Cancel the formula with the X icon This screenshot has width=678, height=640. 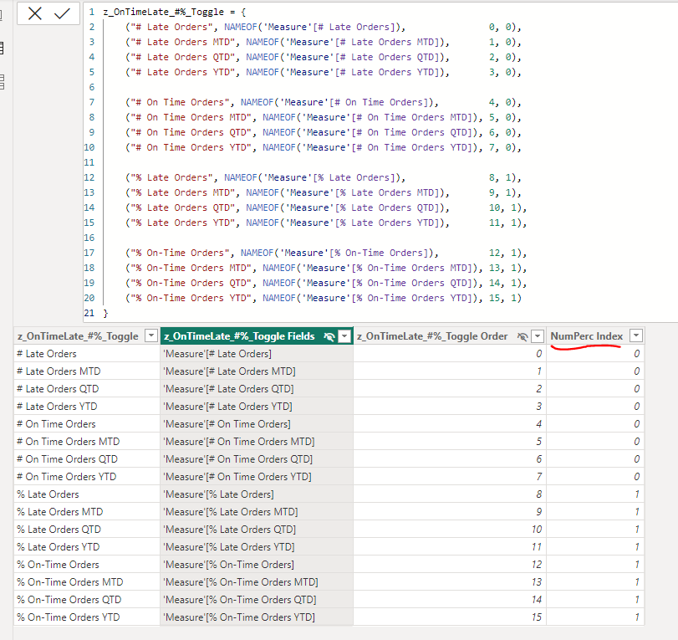click(x=33, y=13)
